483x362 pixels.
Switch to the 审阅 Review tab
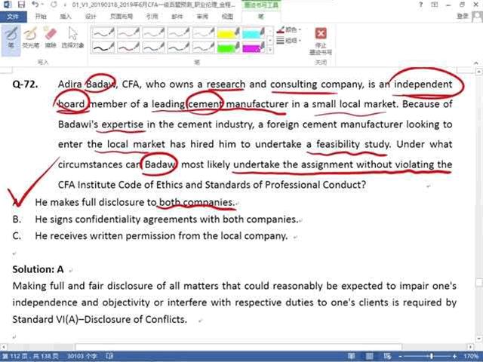click(202, 17)
